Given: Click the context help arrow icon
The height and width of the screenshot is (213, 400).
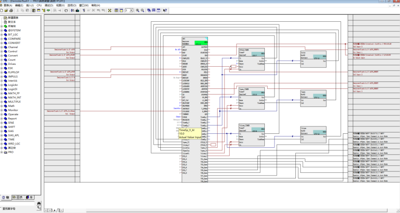Looking at the screenshot, I should pos(165,11).
